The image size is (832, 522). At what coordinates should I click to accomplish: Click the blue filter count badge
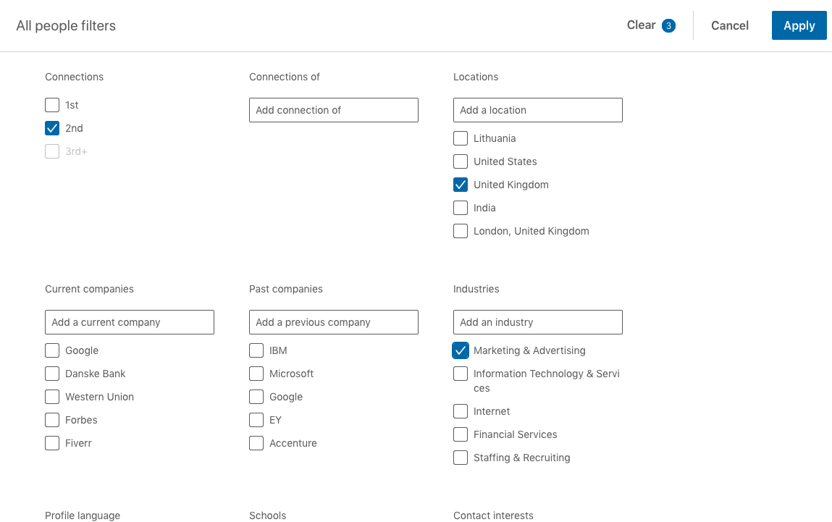tap(668, 25)
